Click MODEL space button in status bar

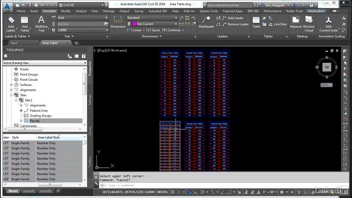(x=163, y=192)
